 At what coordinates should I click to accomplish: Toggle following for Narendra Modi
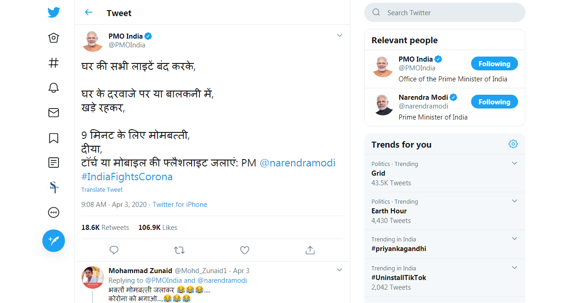[x=494, y=102]
